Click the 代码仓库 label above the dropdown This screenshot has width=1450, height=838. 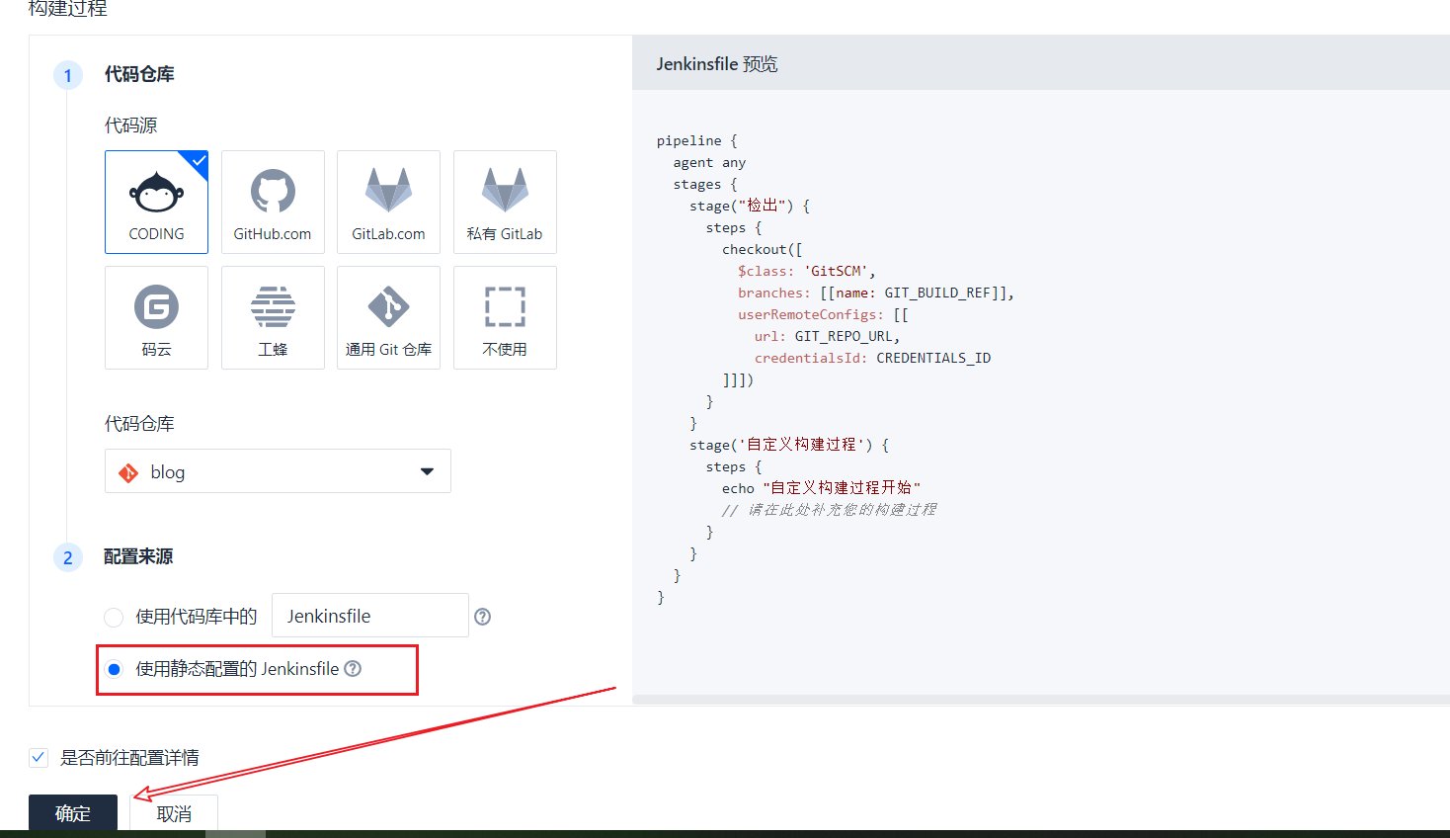[x=139, y=424]
